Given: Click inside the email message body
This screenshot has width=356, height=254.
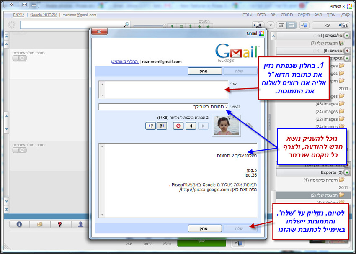Looking at the screenshot, I should 178,180.
